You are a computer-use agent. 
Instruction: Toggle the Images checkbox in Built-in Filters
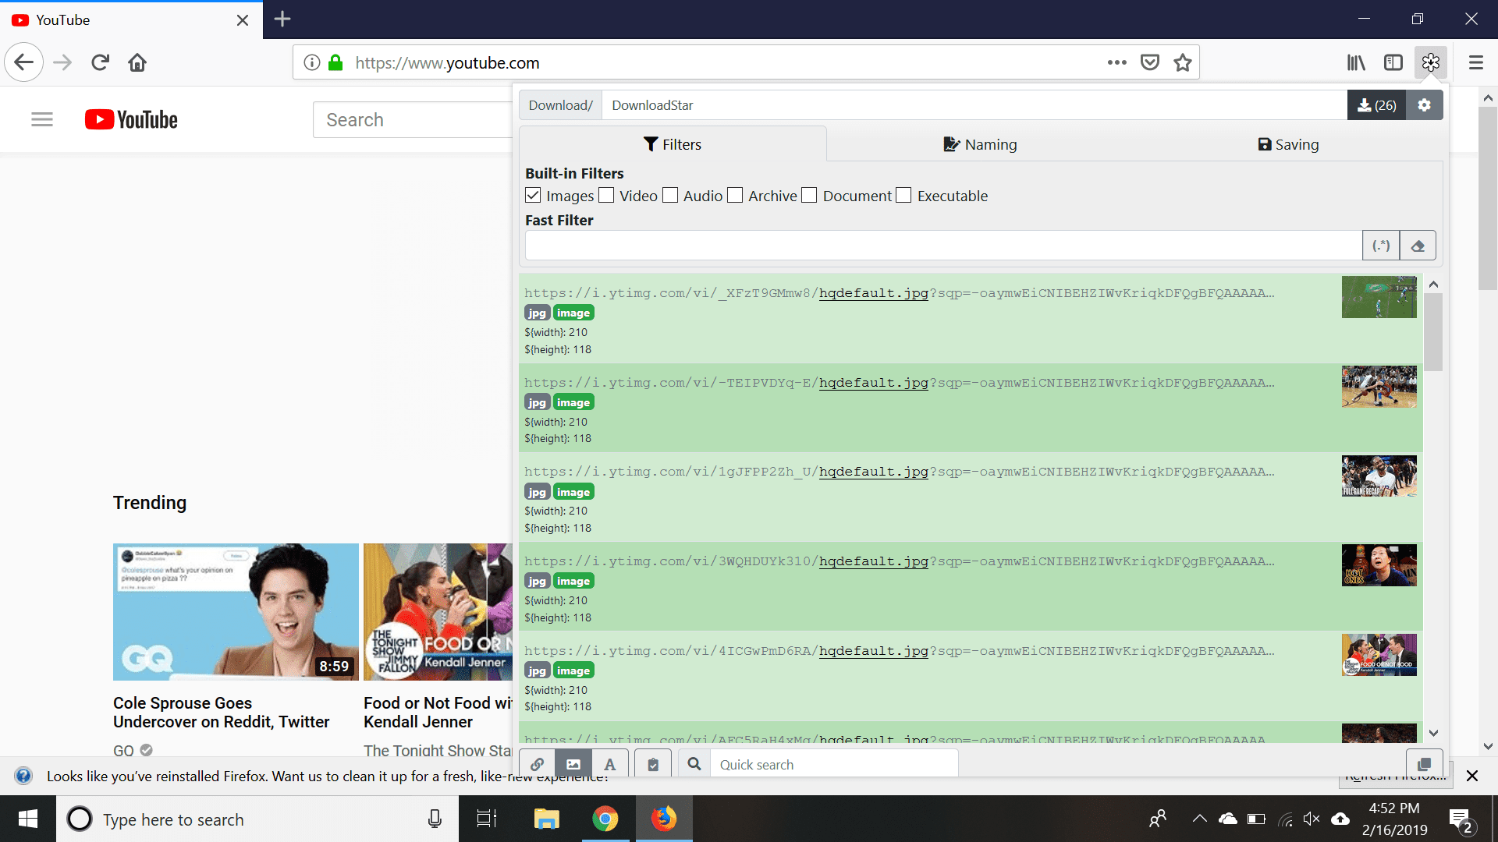pyautogui.click(x=533, y=196)
